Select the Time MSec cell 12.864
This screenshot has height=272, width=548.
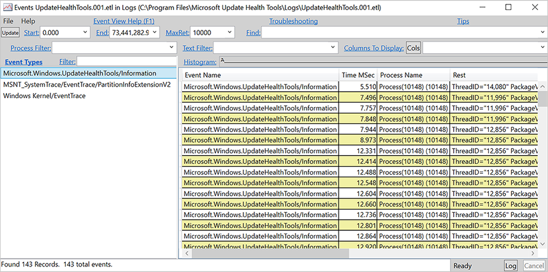pos(358,236)
